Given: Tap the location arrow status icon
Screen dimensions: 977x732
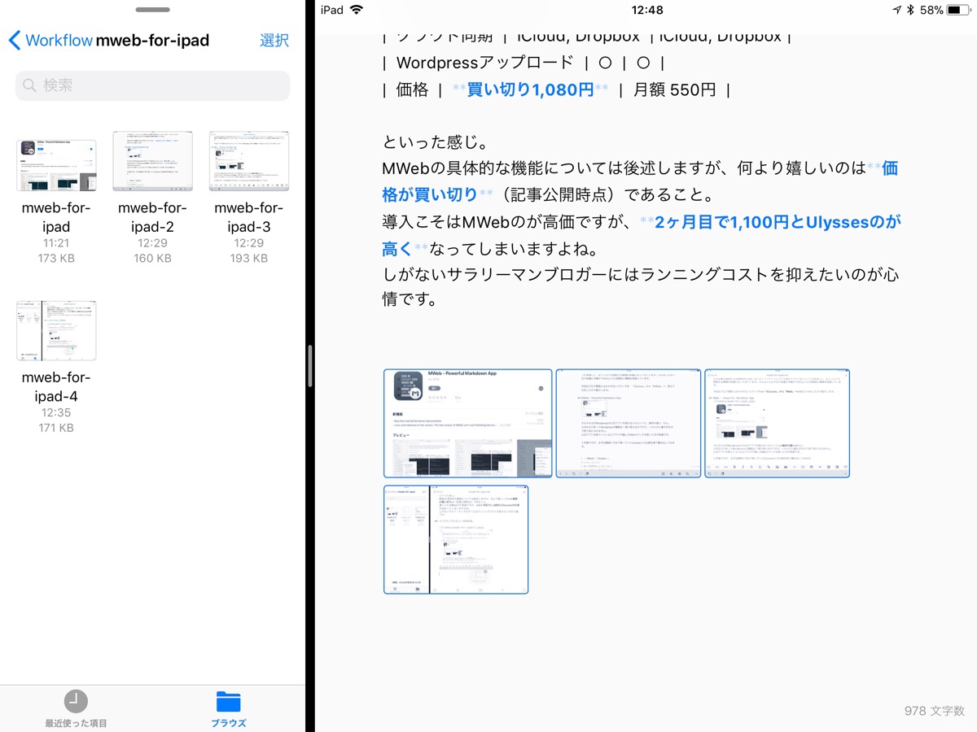Looking at the screenshot, I should pyautogui.click(x=896, y=10).
